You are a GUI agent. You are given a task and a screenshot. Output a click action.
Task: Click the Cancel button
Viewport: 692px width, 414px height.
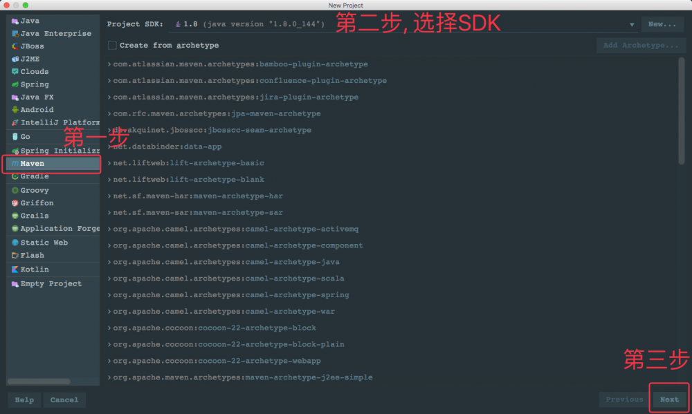click(x=64, y=400)
